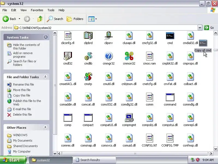The height and width of the screenshot is (164, 218).
Task: Select the compmgmt computer management icon
Action: pyautogui.click(x=129, y=118)
